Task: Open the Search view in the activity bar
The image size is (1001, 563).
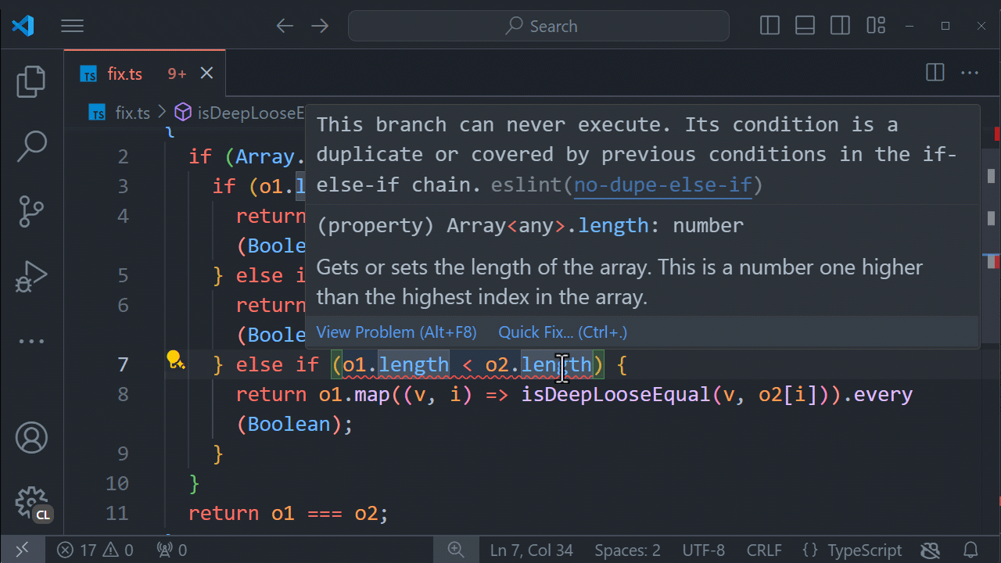Action: coord(30,146)
